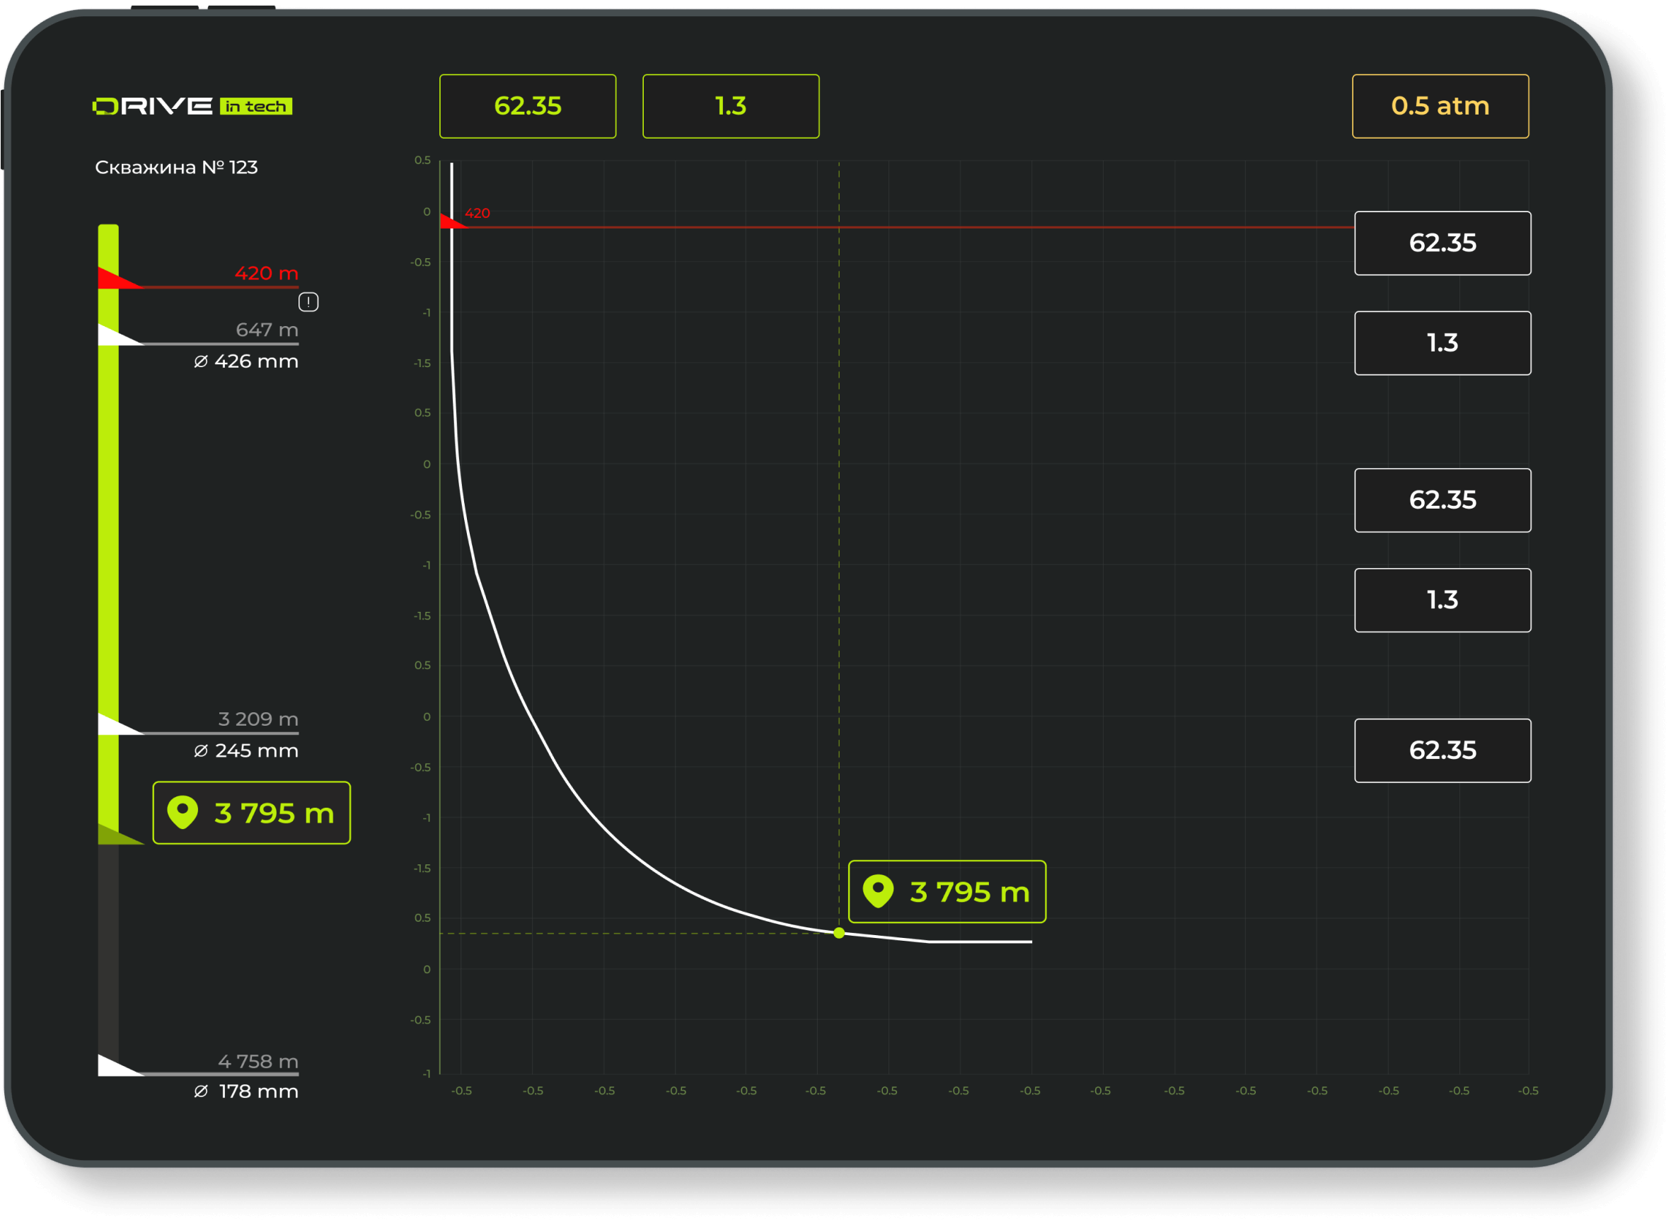This screenshot has height=1223, width=1671.
Task: Click the ⌀ 426 mm diameter label
Action: click(245, 361)
